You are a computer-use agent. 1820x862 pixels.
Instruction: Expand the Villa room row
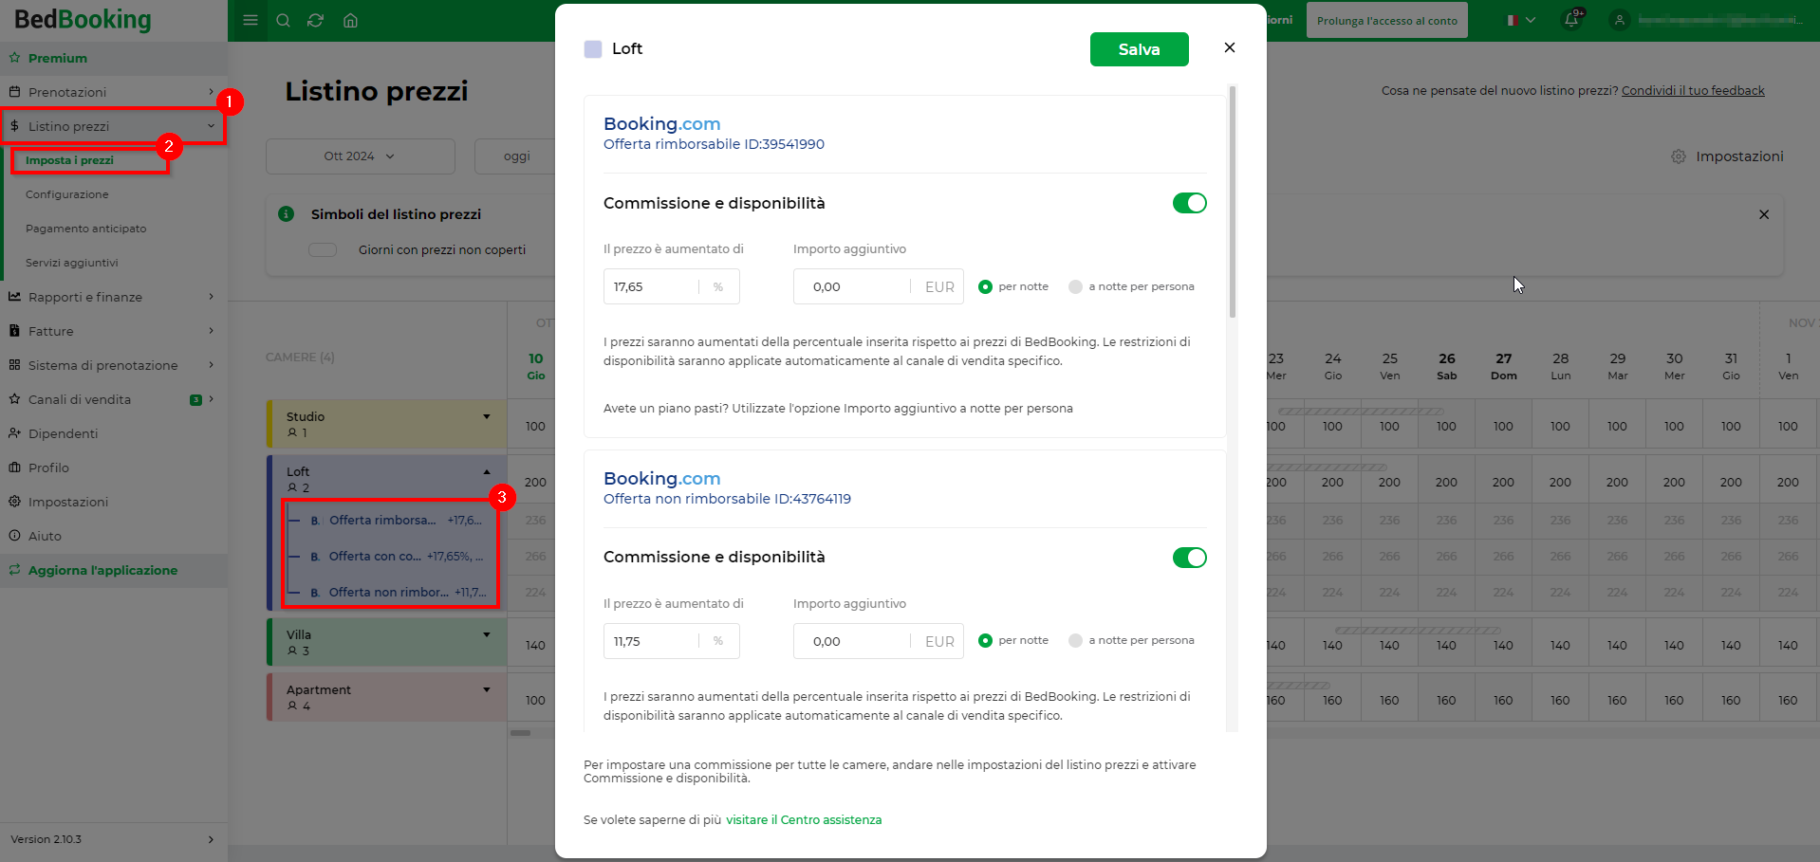(487, 634)
